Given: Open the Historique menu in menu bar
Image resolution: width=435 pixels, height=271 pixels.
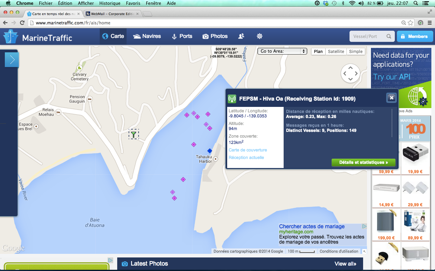Looking at the screenshot, I should pos(110,3).
